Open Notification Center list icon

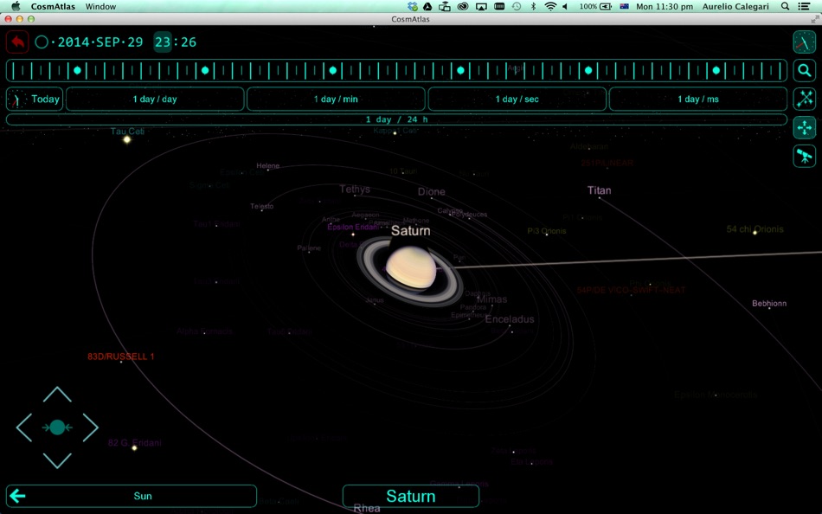click(804, 6)
